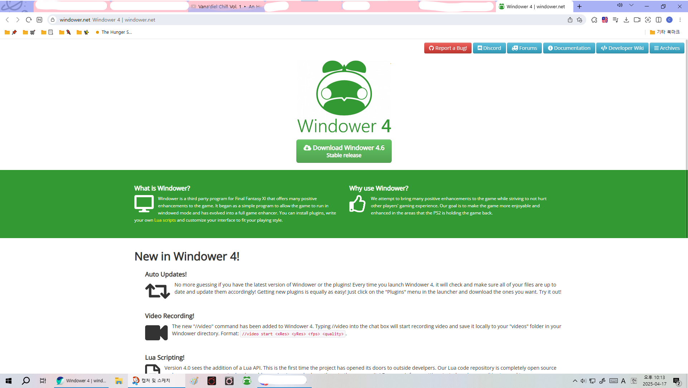Reload the windower.net page

tap(29, 20)
